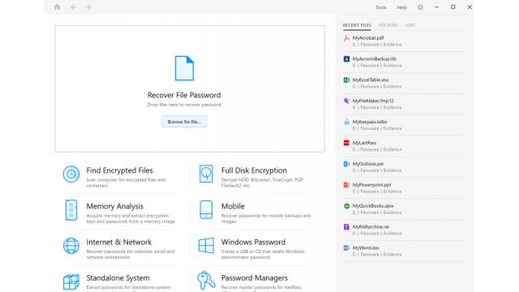The width and height of the screenshot is (519, 292).
Task: Click the Acronis icon next to MyAcronisBackup.tib
Action: pos(346,59)
